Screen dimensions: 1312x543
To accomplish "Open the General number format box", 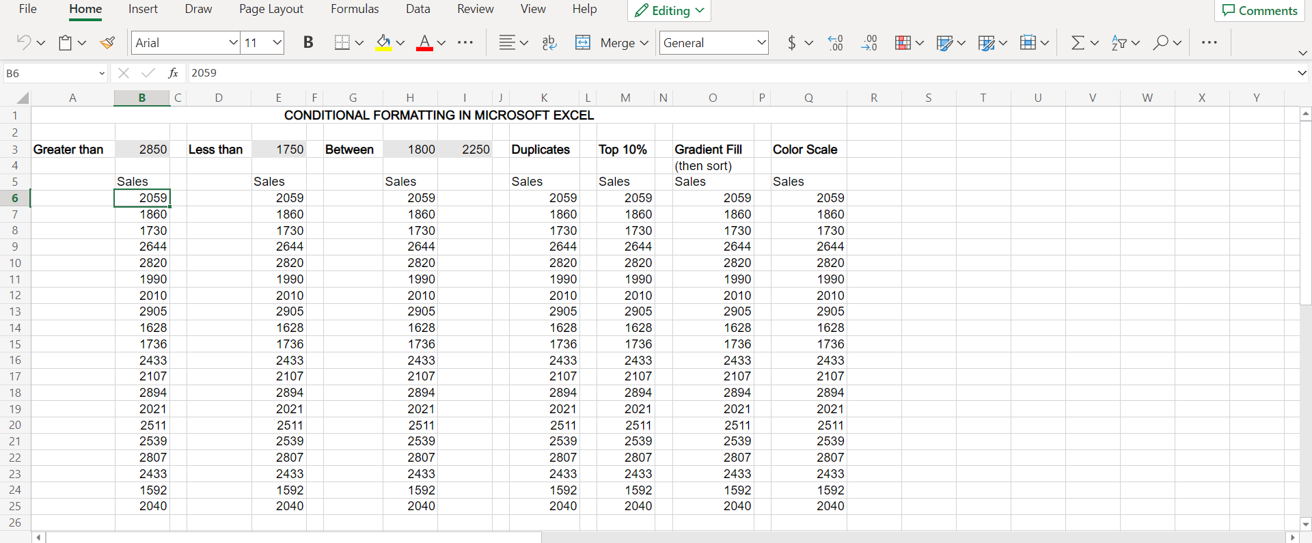I will click(x=713, y=42).
